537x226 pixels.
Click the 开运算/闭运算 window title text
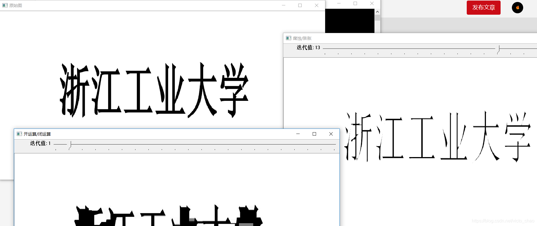pos(37,134)
